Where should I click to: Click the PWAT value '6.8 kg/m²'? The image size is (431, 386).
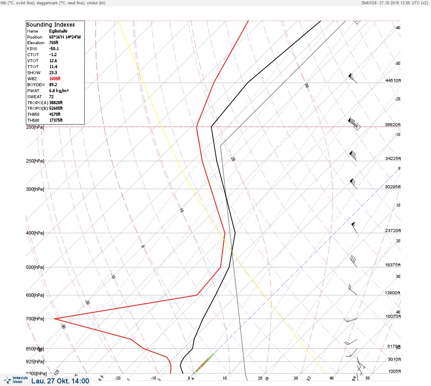59,90
